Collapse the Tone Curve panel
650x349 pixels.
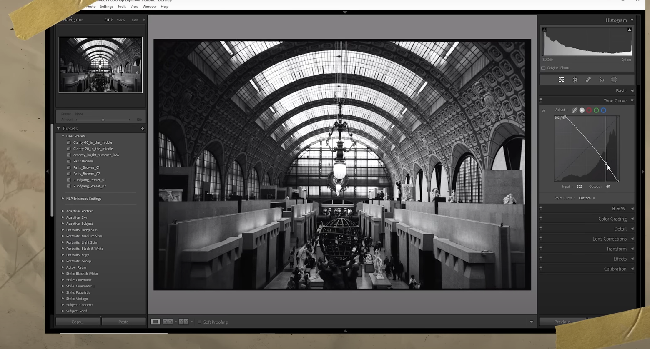click(631, 100)
